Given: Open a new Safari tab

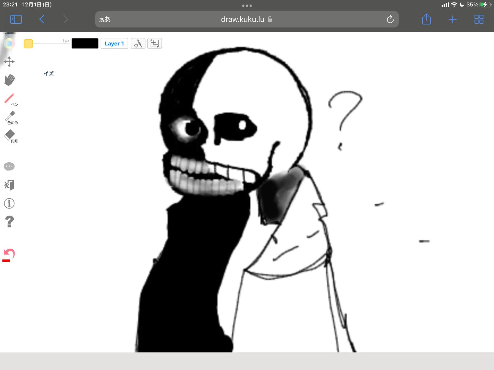Looking at the screenshot, I should [x=453, y=19].
